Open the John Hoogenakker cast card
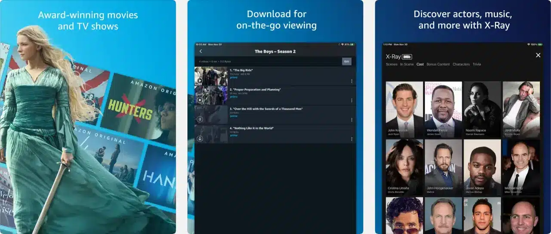The width and height of the screenshot is (551, 234). pos(443,167)
